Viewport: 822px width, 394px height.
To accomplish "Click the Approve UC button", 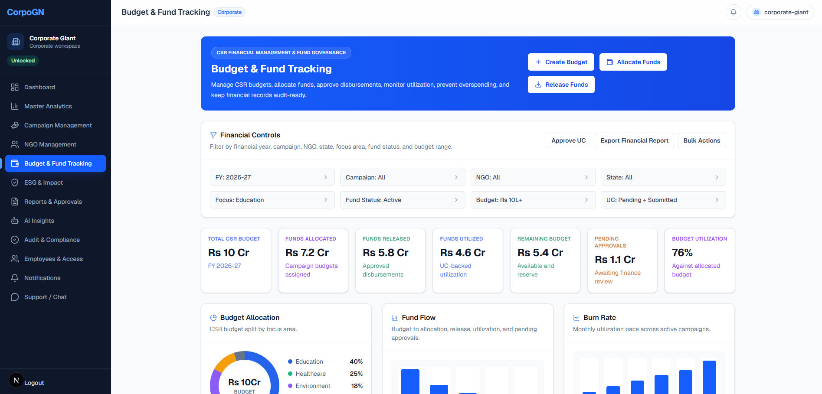I will tap(568, 140).
